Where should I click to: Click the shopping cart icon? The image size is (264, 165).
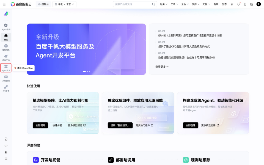[x=232, y=4]
